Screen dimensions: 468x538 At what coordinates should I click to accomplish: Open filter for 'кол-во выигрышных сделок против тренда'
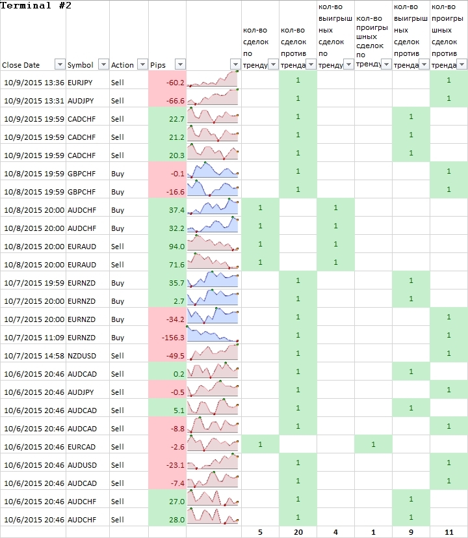(x=424, y=64)
